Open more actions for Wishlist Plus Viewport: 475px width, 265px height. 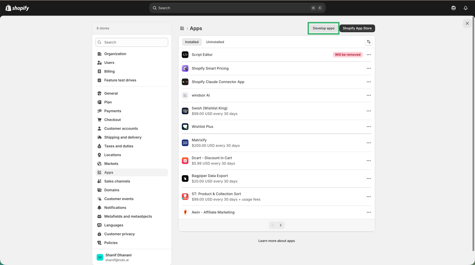pyautogui.click(x=369, y=127)
